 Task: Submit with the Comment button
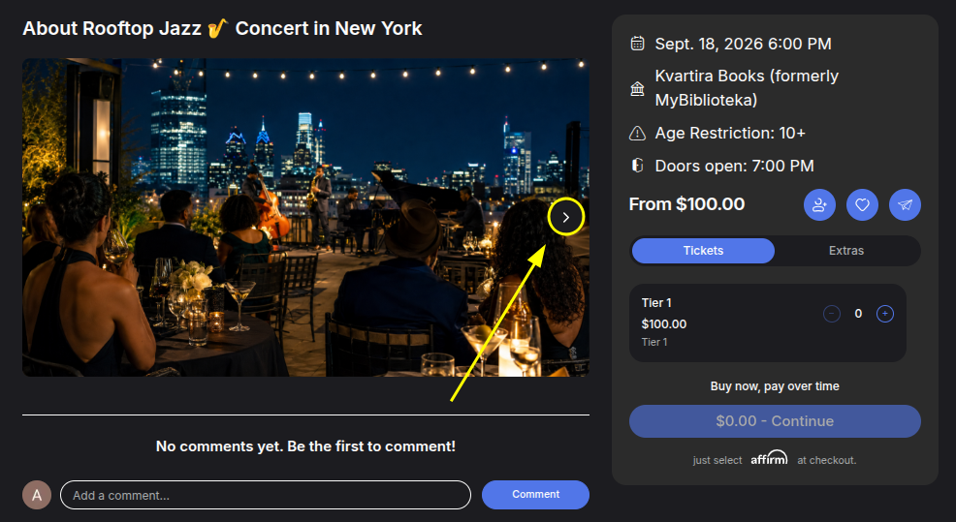click(535, 495)
